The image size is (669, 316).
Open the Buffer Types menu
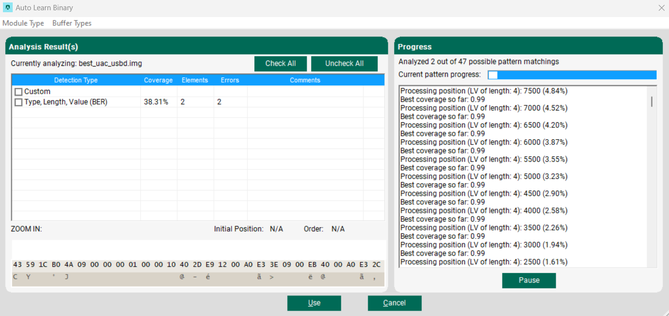pyautogui.click(x=72, y=23)
